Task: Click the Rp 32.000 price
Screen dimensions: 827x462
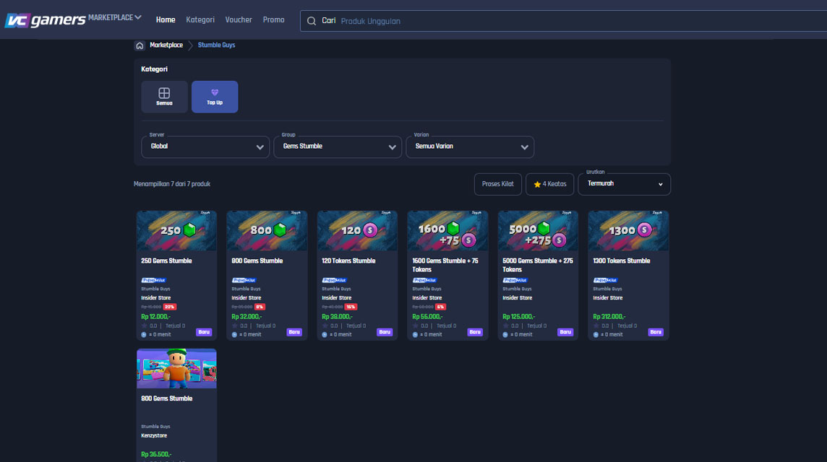Action: (247, 317)
